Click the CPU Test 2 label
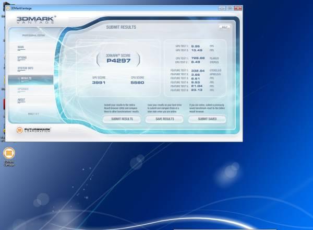The image size is (313, 230). point(182,62)
